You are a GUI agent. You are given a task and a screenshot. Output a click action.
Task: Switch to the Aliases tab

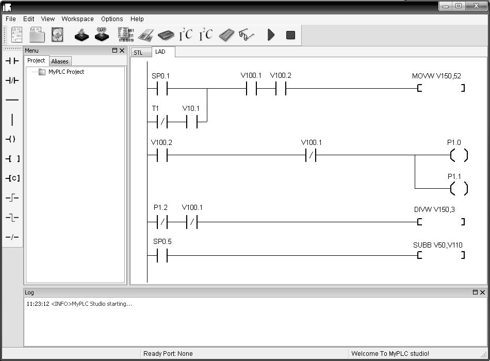60,61
